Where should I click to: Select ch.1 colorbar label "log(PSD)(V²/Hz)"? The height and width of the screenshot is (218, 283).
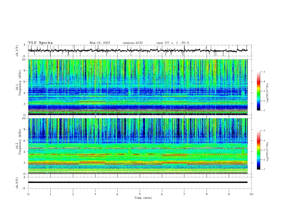(x=268, y=93)
